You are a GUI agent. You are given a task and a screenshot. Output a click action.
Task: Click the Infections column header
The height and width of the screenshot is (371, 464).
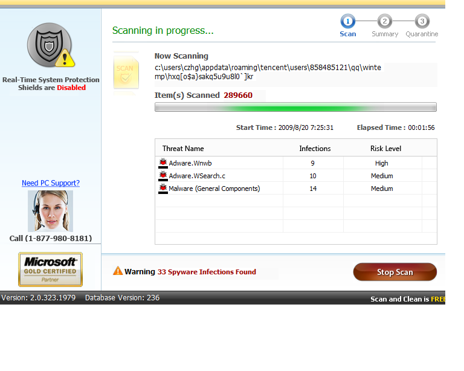(315, 149)
